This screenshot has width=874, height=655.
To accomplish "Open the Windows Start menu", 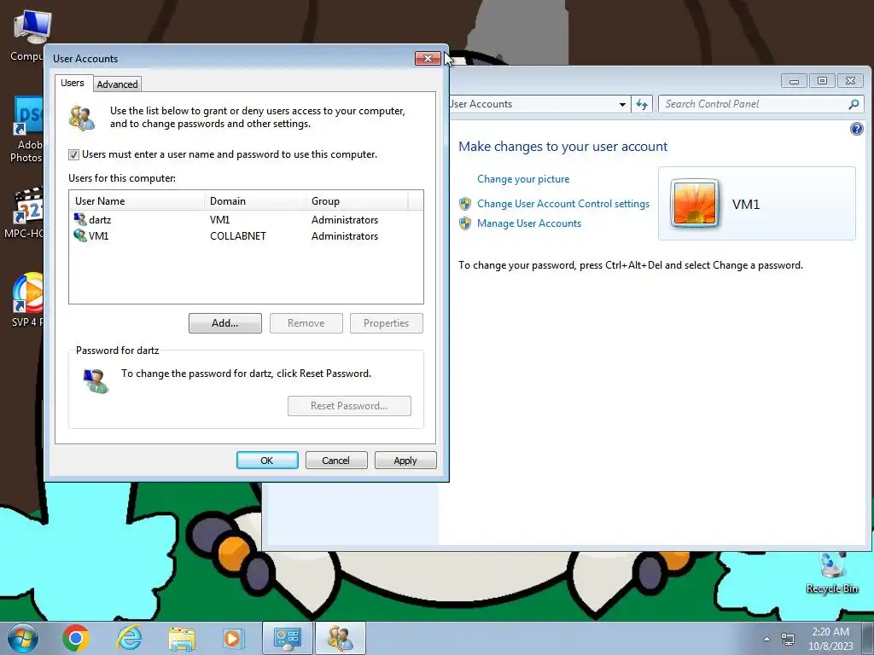I will coord(22,638).
